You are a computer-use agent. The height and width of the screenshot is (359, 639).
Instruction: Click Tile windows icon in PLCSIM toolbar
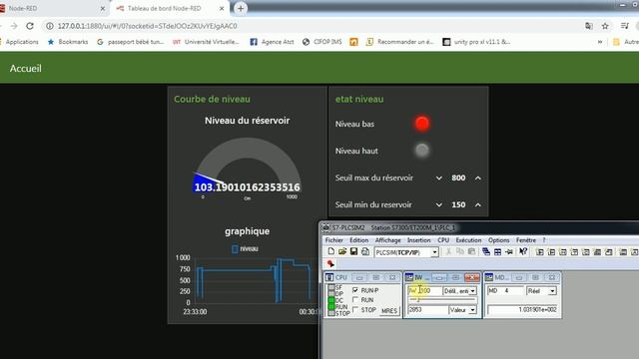[x=497, y=252]
